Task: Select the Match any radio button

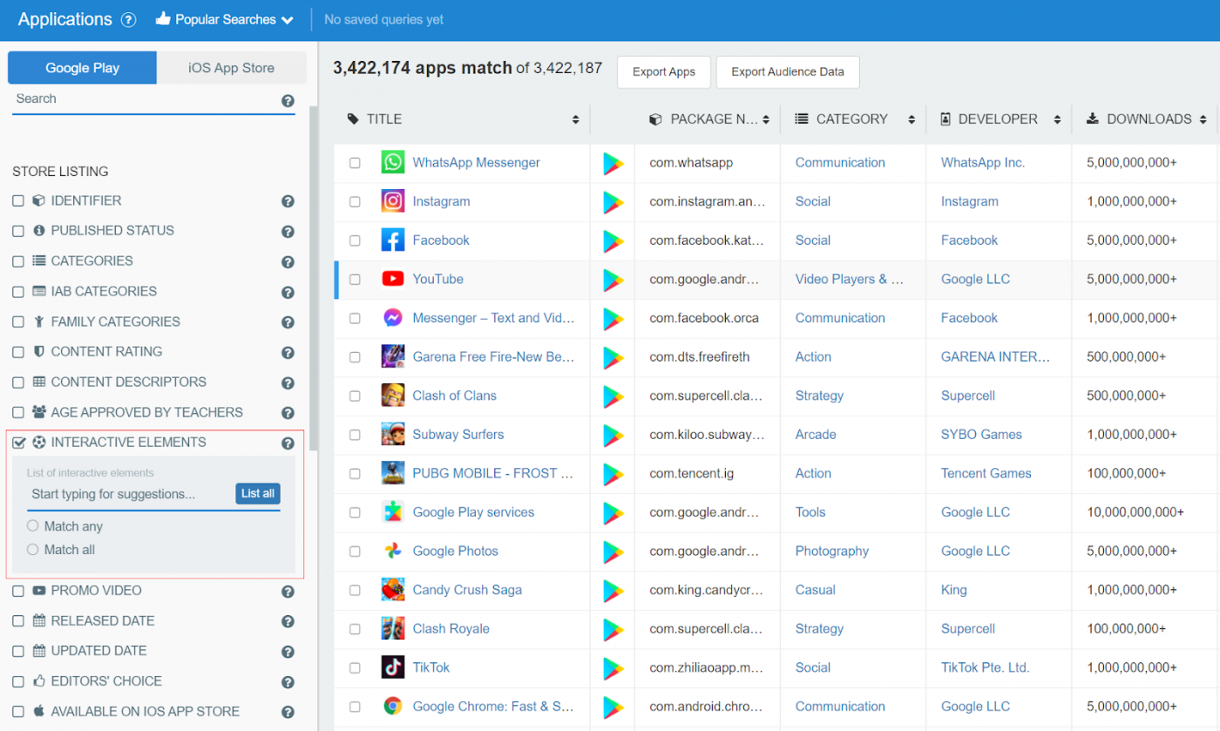Action: point(34,525)
